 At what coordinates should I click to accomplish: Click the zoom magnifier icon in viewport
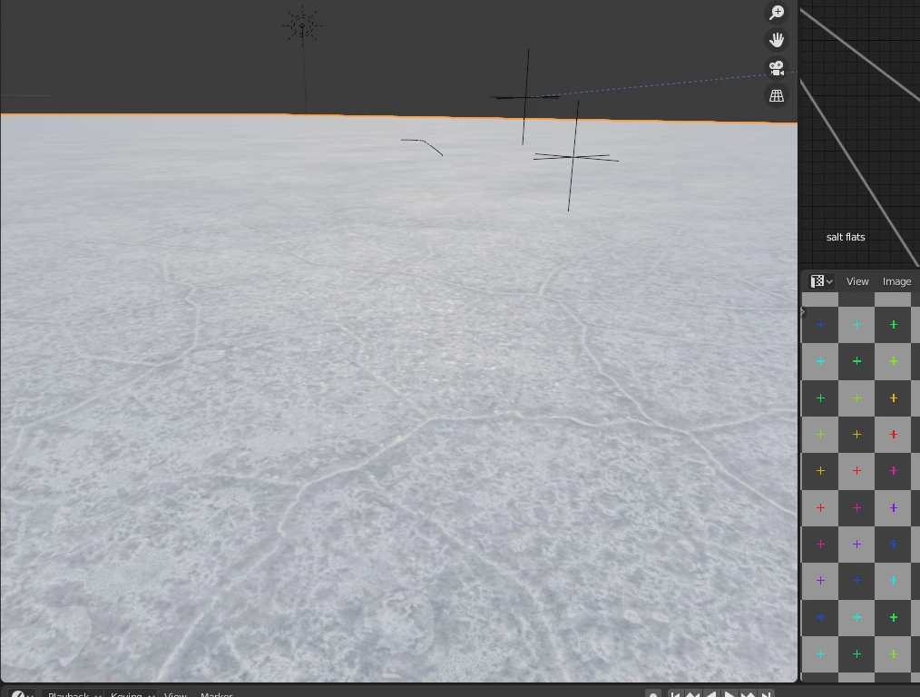click(777, 13)
